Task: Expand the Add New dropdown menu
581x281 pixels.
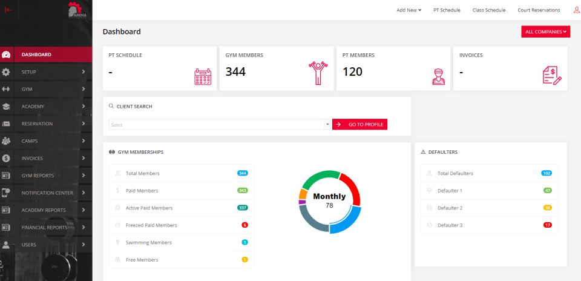Action: click(409, 10)
